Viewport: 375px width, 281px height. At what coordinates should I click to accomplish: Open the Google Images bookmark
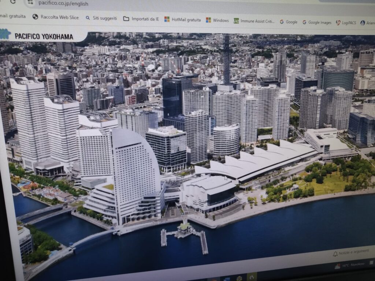(317, 22)
